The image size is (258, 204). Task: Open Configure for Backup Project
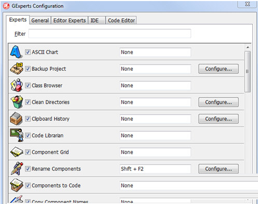(218, 69)
